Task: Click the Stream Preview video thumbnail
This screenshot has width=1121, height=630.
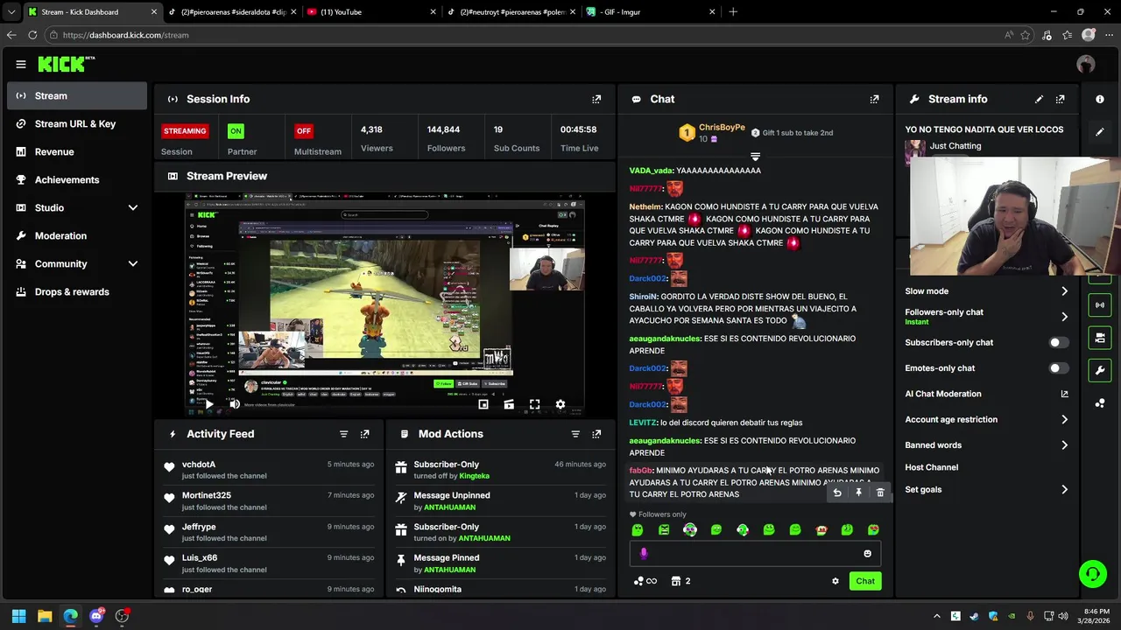Action: click(x=384, y=304)
